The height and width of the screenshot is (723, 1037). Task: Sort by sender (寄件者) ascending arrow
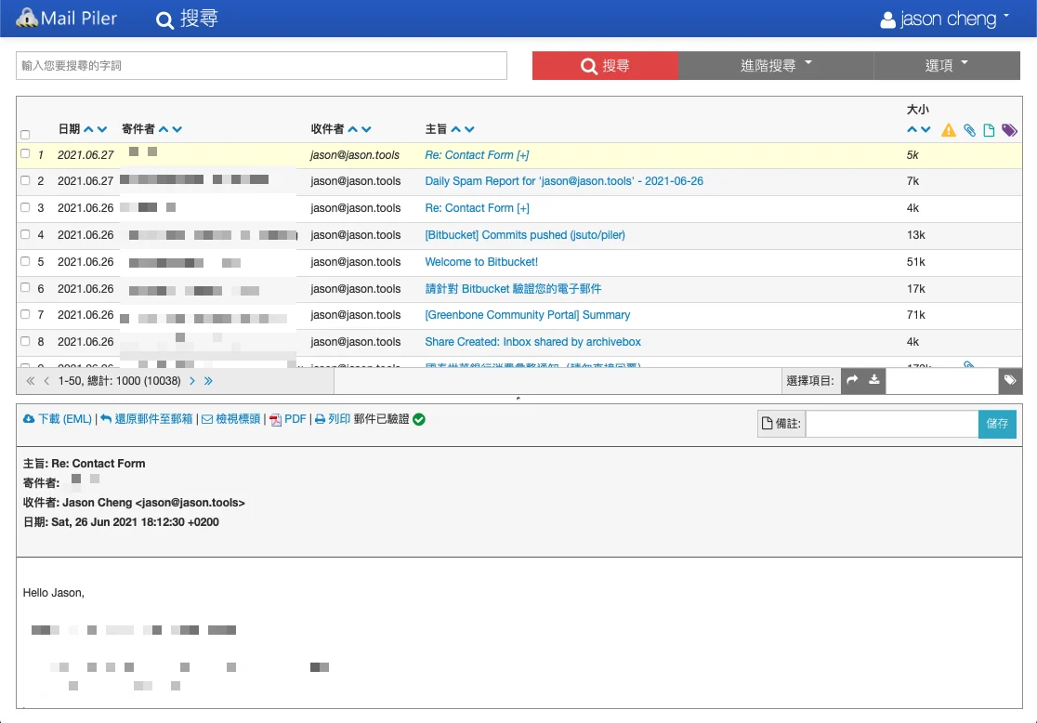tap(164, 130)
